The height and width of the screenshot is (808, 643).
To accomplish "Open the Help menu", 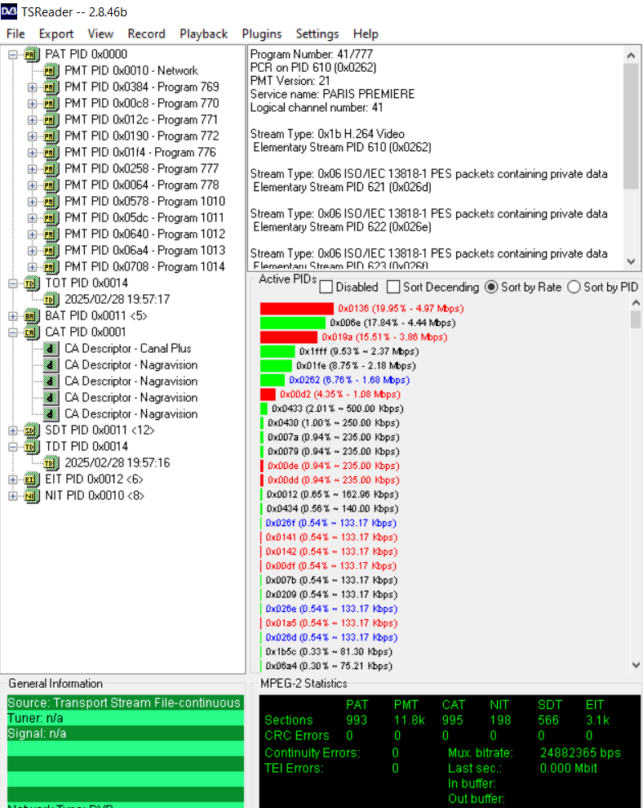I will coord(366,34).
